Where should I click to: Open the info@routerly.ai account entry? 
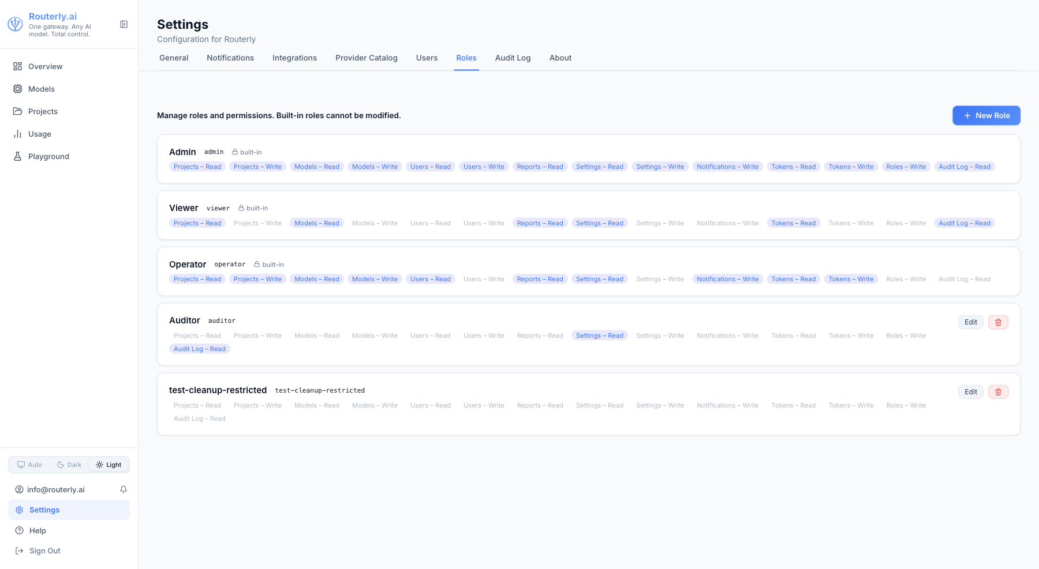pos(50,489)
